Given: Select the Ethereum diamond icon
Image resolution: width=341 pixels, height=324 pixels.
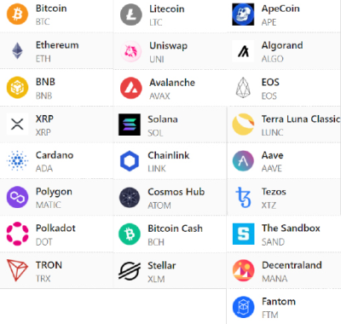Looking at the screenshot, I should pos(17,51).
